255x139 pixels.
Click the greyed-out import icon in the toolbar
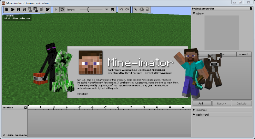pos(42,9)
